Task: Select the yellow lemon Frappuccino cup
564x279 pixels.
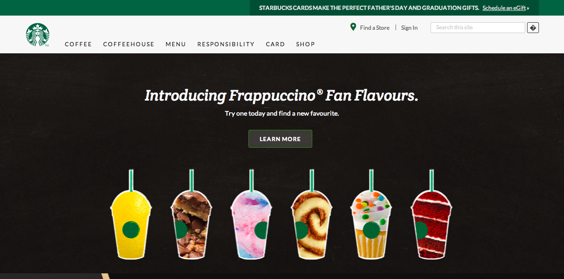Action: click(131, 214)
